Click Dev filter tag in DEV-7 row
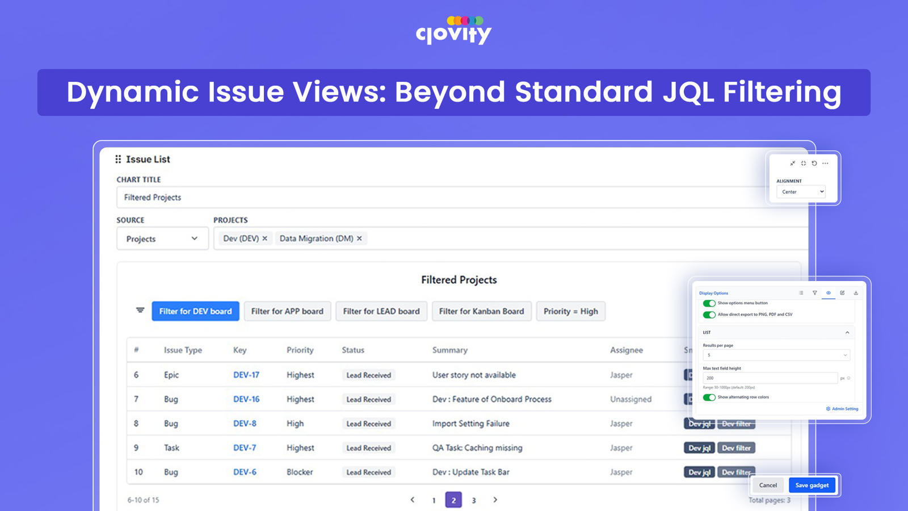The height and width of the screenshot is (511, 908). [x=736, y=448]
